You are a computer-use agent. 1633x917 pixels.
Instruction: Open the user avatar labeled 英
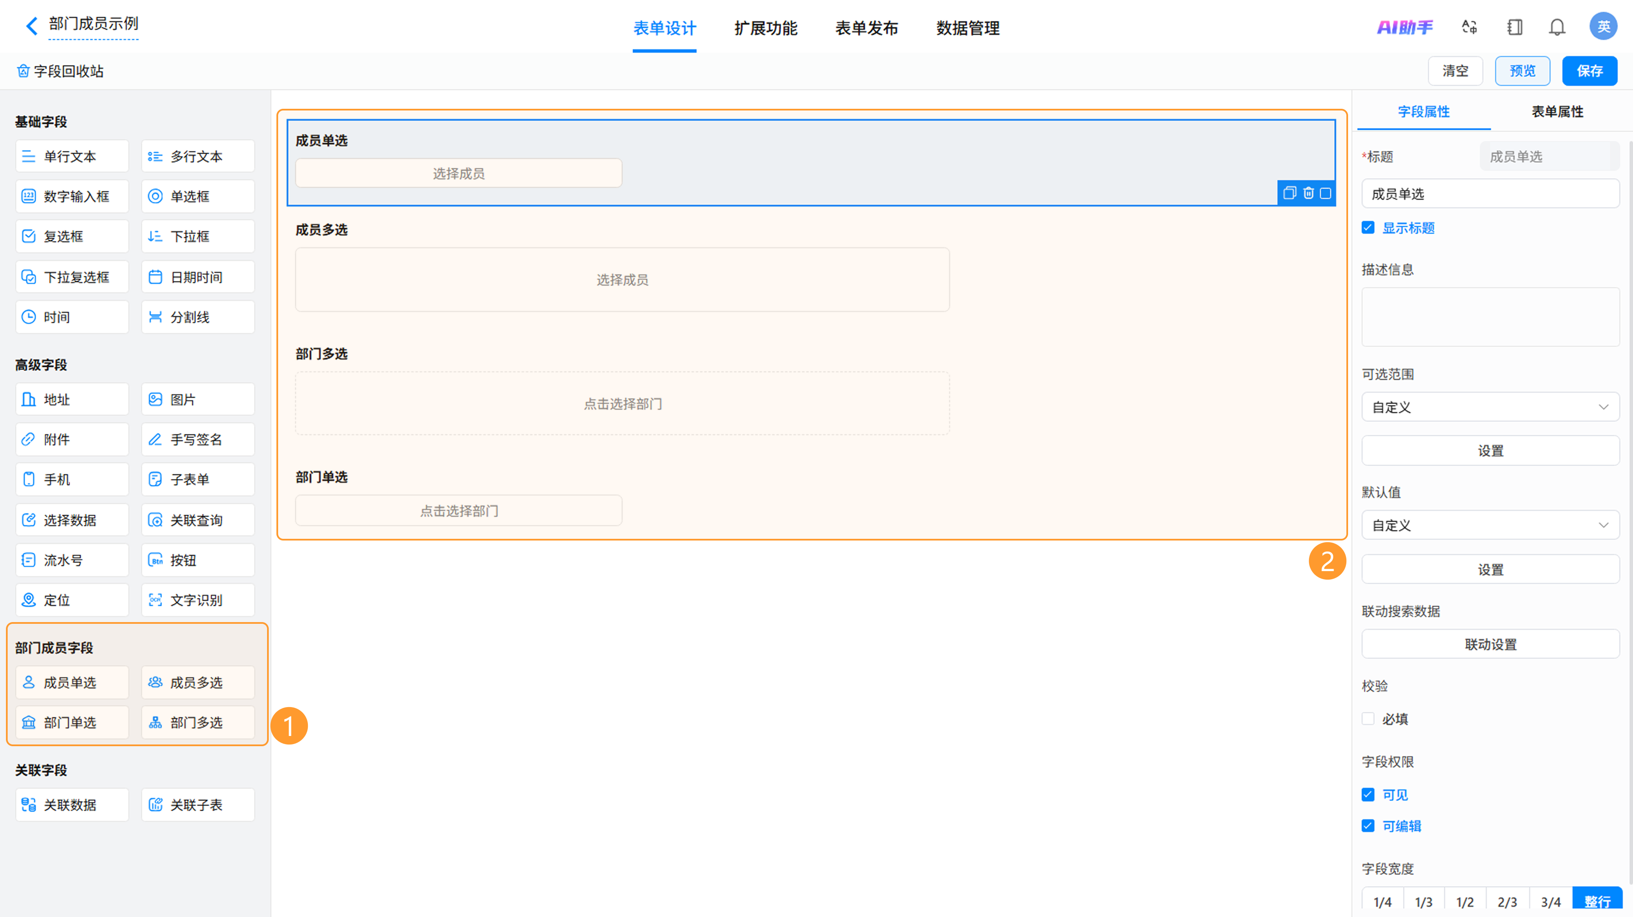1603,27
